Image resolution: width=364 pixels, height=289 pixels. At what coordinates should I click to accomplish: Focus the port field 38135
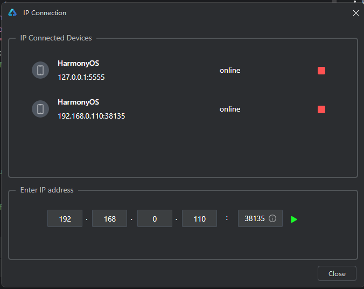coord(260,218)
